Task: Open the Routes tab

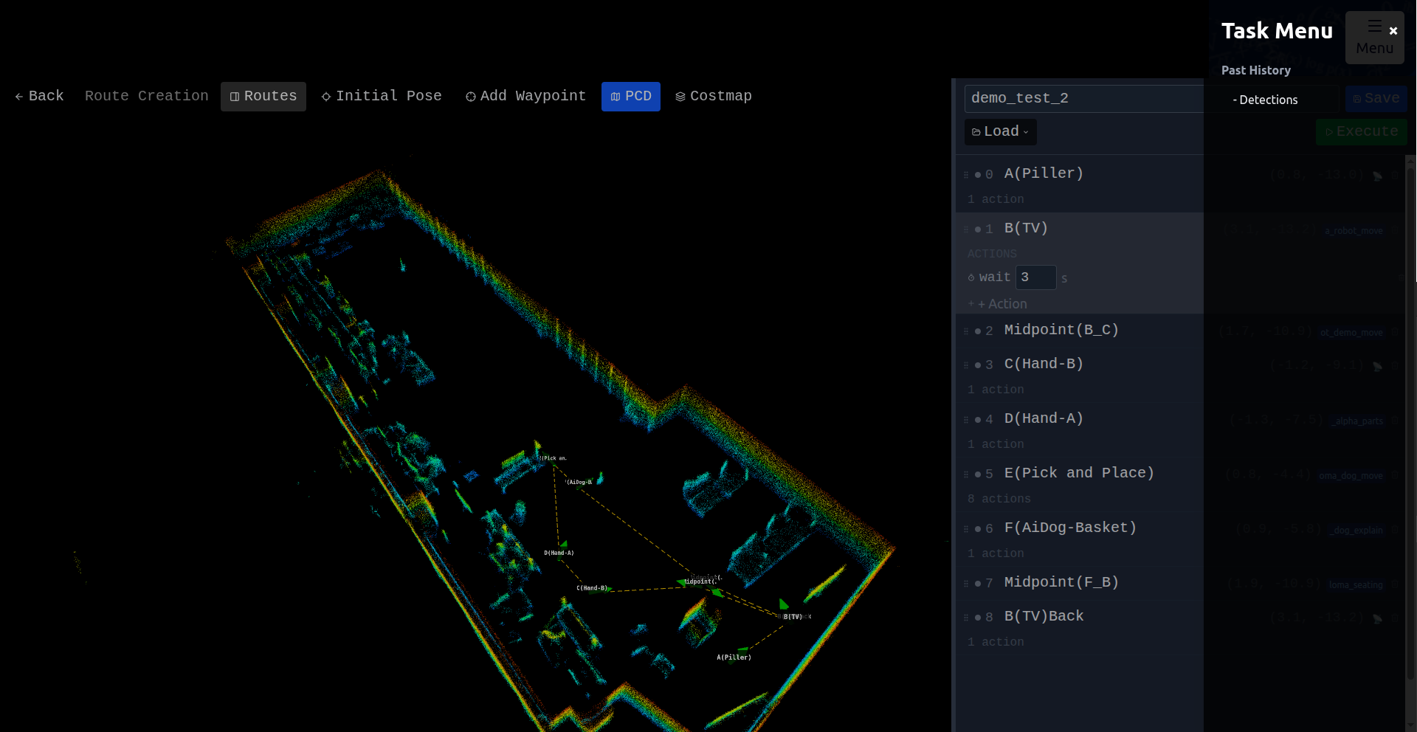Action: pos(263,97)
